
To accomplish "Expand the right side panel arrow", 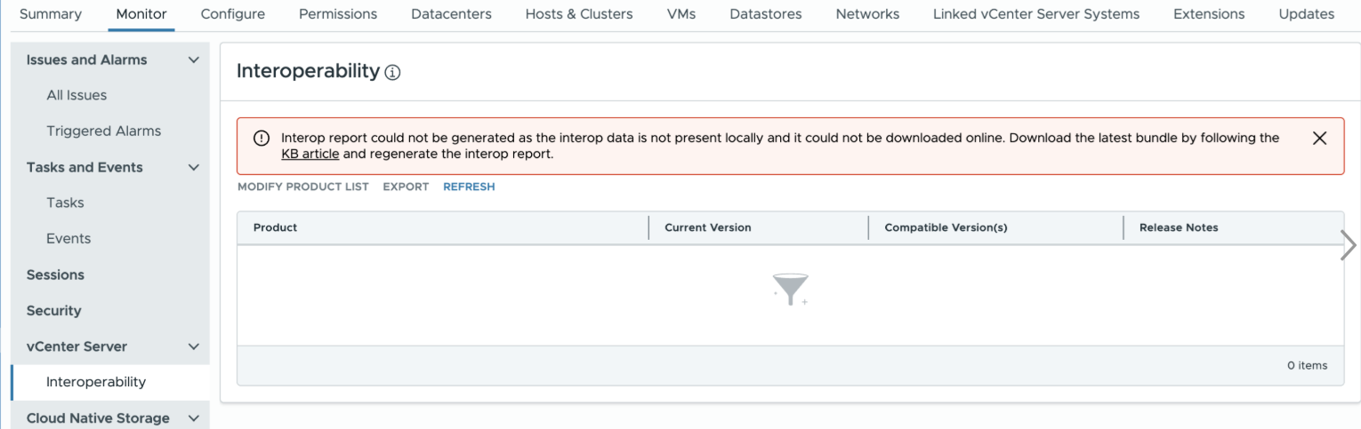I will click(1349, 246).
